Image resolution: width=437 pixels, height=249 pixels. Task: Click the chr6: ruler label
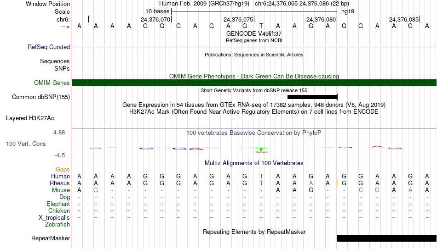63,19
